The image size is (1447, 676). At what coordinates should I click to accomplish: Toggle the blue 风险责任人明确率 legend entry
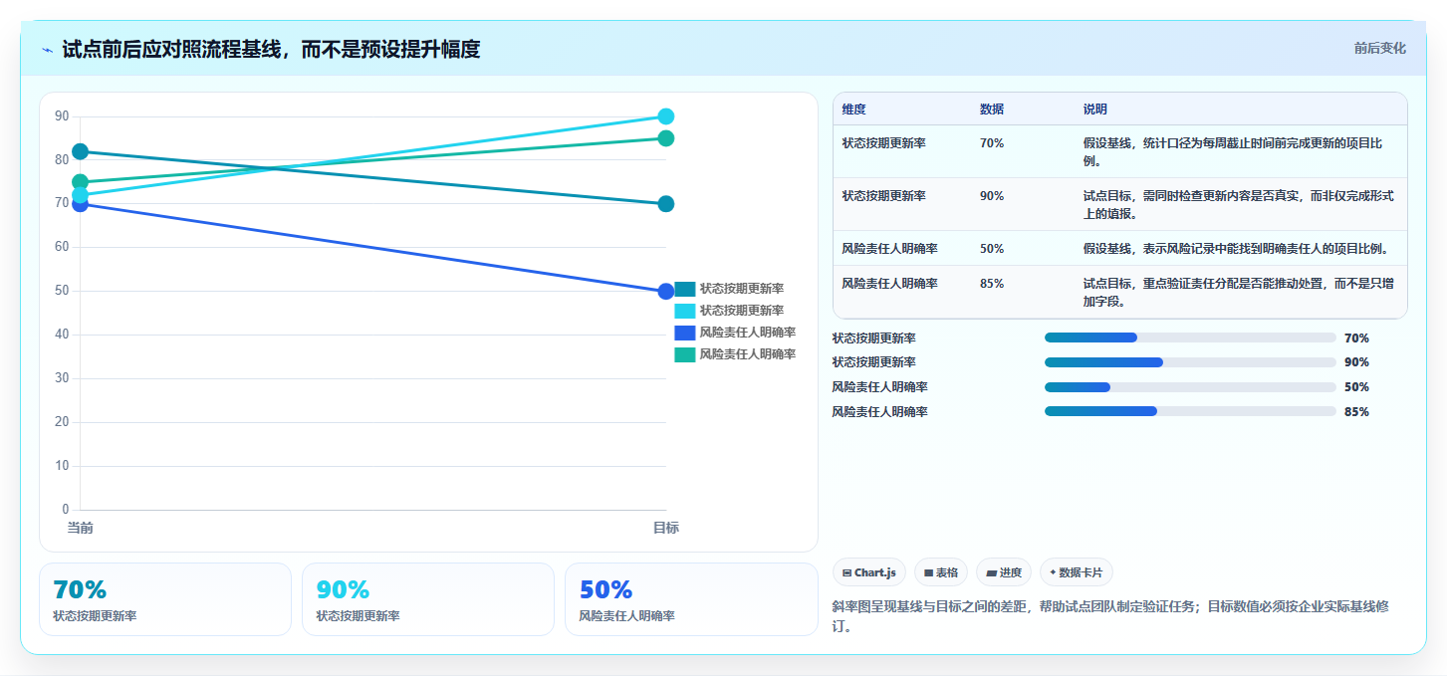click(736, 333)
